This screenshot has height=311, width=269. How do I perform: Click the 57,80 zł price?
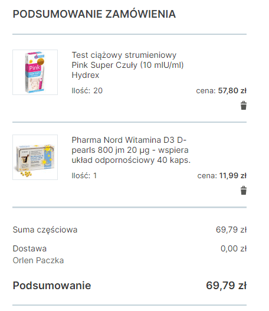coord(232,91)
